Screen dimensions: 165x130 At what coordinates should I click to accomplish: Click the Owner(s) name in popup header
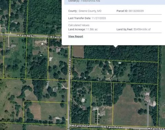click(x=91, y=1)
